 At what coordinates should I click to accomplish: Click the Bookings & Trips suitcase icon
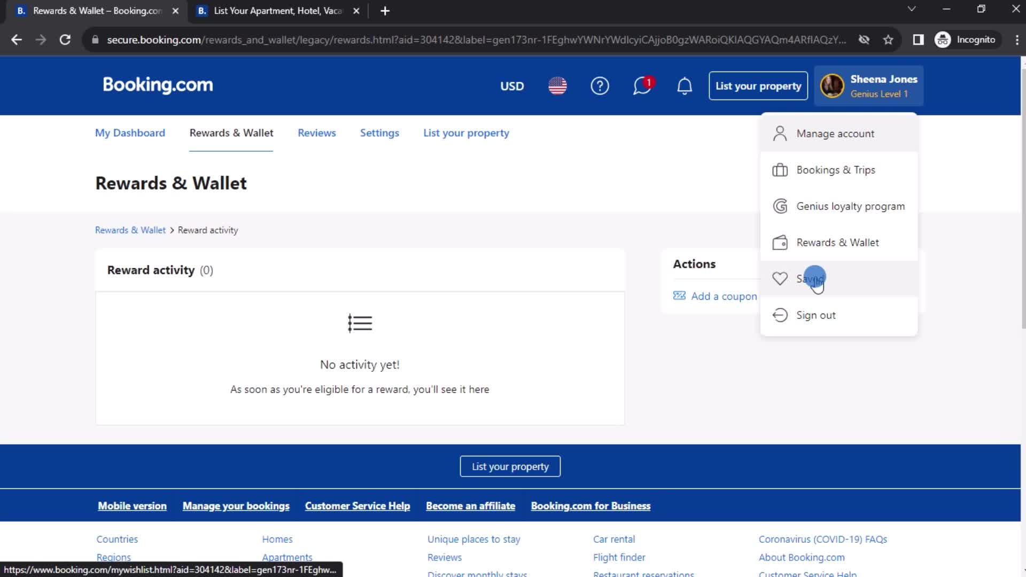pyautogui.click(x=780, y=170)
